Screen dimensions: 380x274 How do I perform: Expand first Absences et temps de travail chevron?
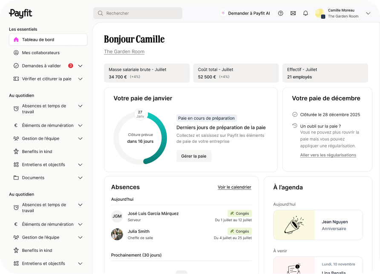[80, 106]
